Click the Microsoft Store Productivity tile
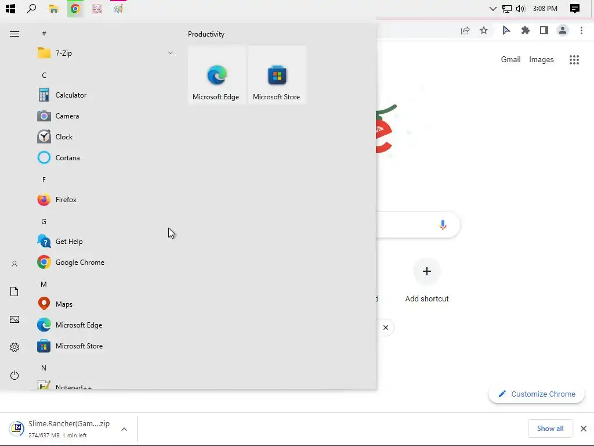 [x=277, y=75]
